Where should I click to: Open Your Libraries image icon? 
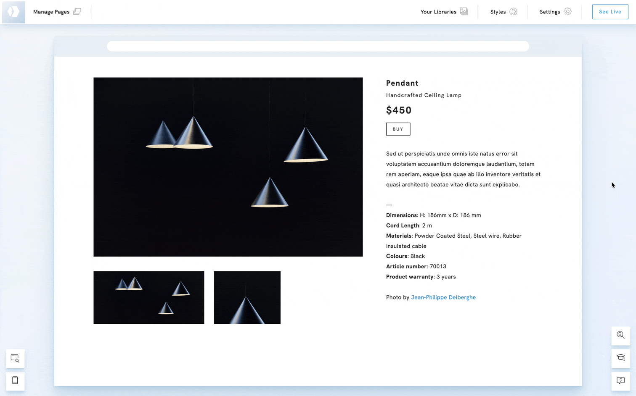tap(464, 11)
